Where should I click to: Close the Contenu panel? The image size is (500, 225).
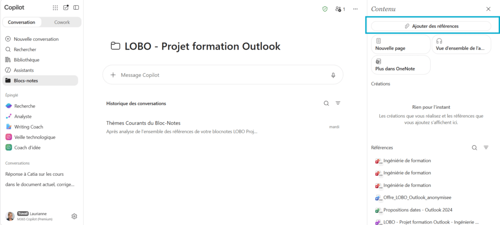click(x=488, y=9)
